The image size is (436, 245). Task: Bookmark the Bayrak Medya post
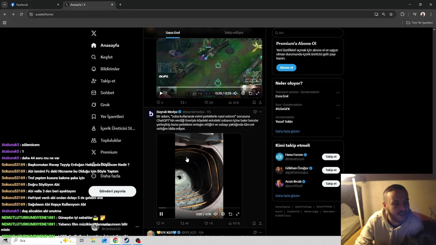(x=254, y=223)
